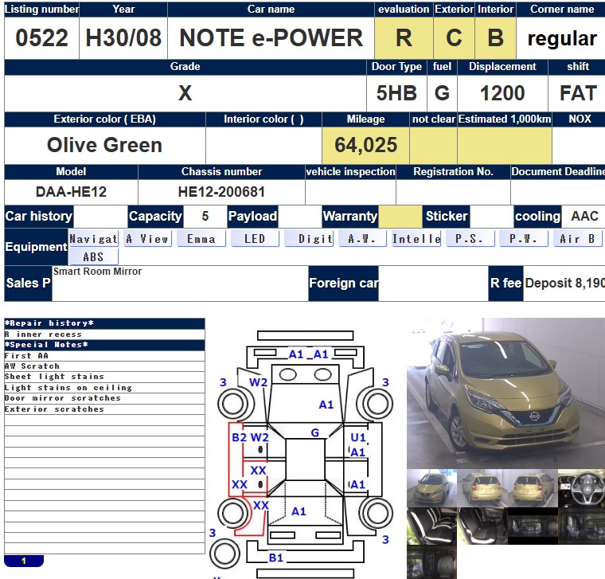
Task: Click shift value FAT
Action: click(x=578, y=93)
